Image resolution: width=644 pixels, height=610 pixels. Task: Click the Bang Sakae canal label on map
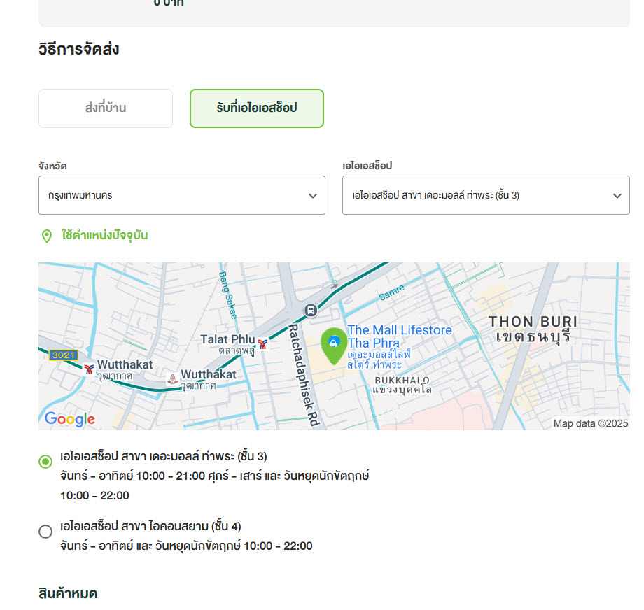[x=228, y=295]
